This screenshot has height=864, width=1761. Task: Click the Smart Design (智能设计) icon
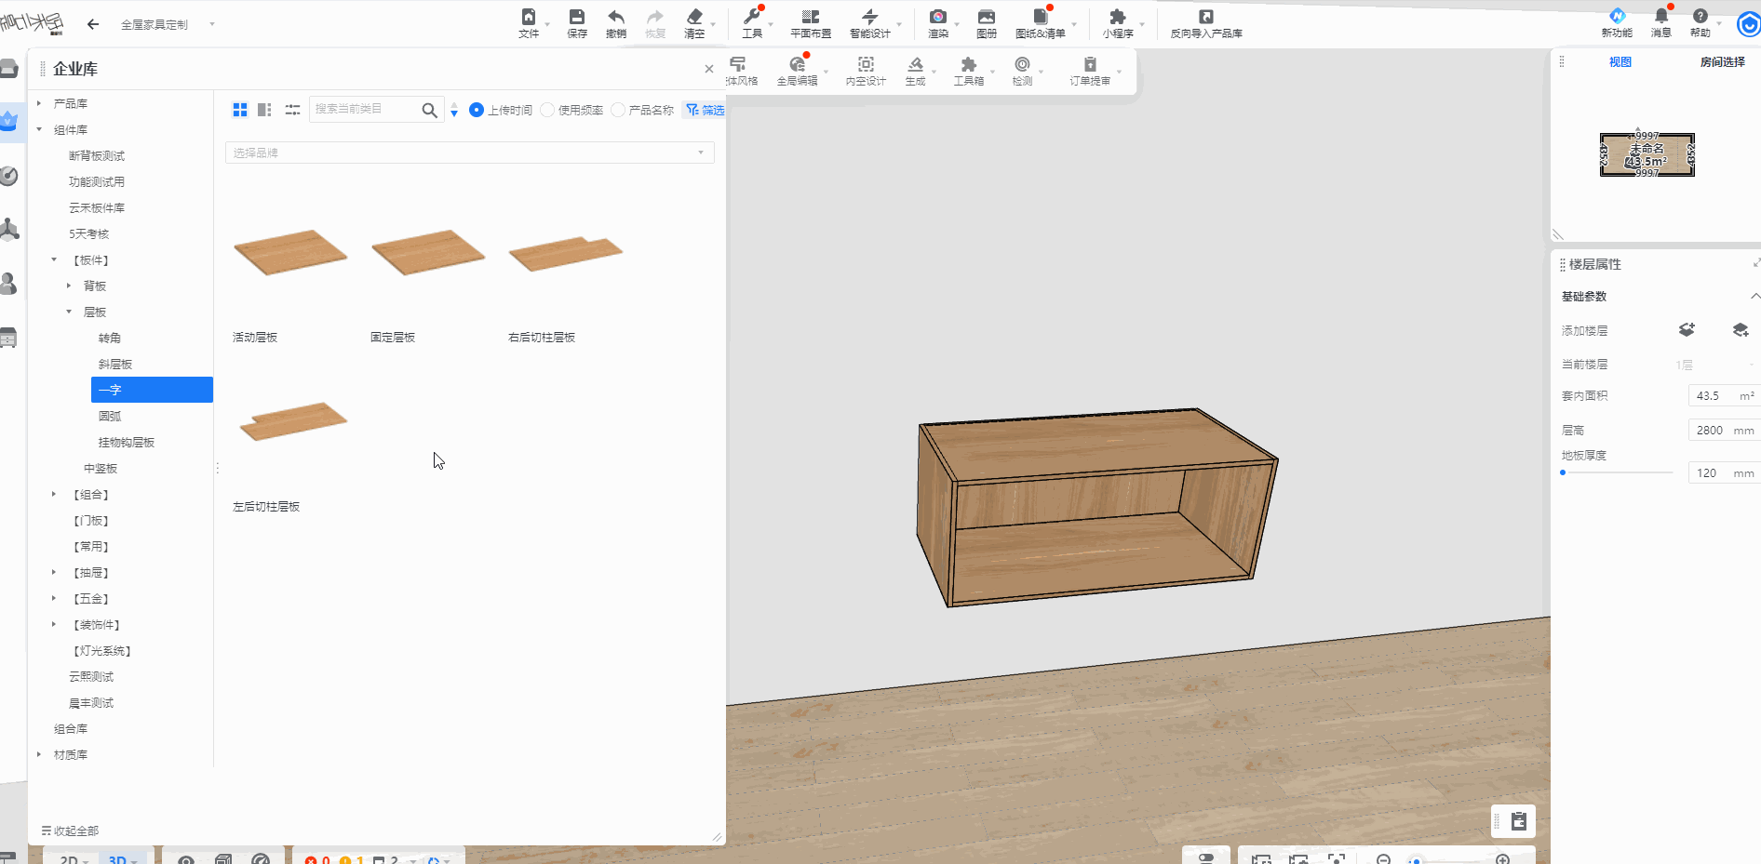point(869,18)
